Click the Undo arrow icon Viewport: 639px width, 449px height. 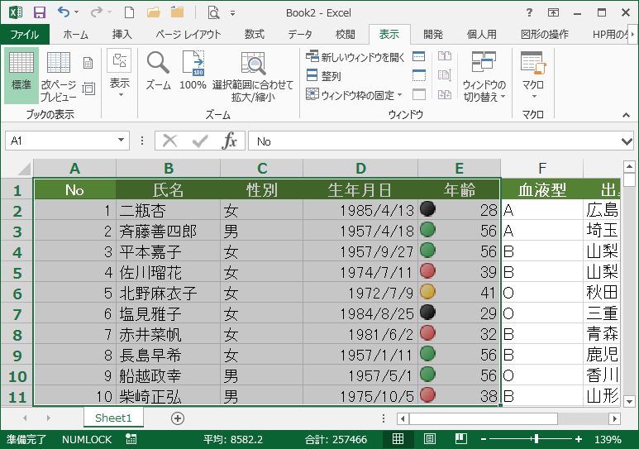click(x=63, y=12)
